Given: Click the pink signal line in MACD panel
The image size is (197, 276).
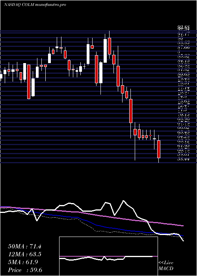Looking at the screenshot, I should tap(108, 256).
